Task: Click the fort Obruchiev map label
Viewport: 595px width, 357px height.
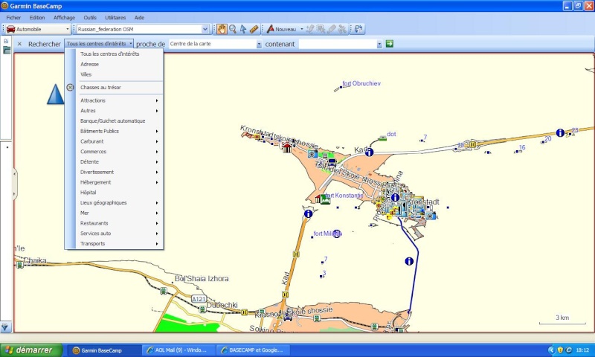Action: coord(361,83)
